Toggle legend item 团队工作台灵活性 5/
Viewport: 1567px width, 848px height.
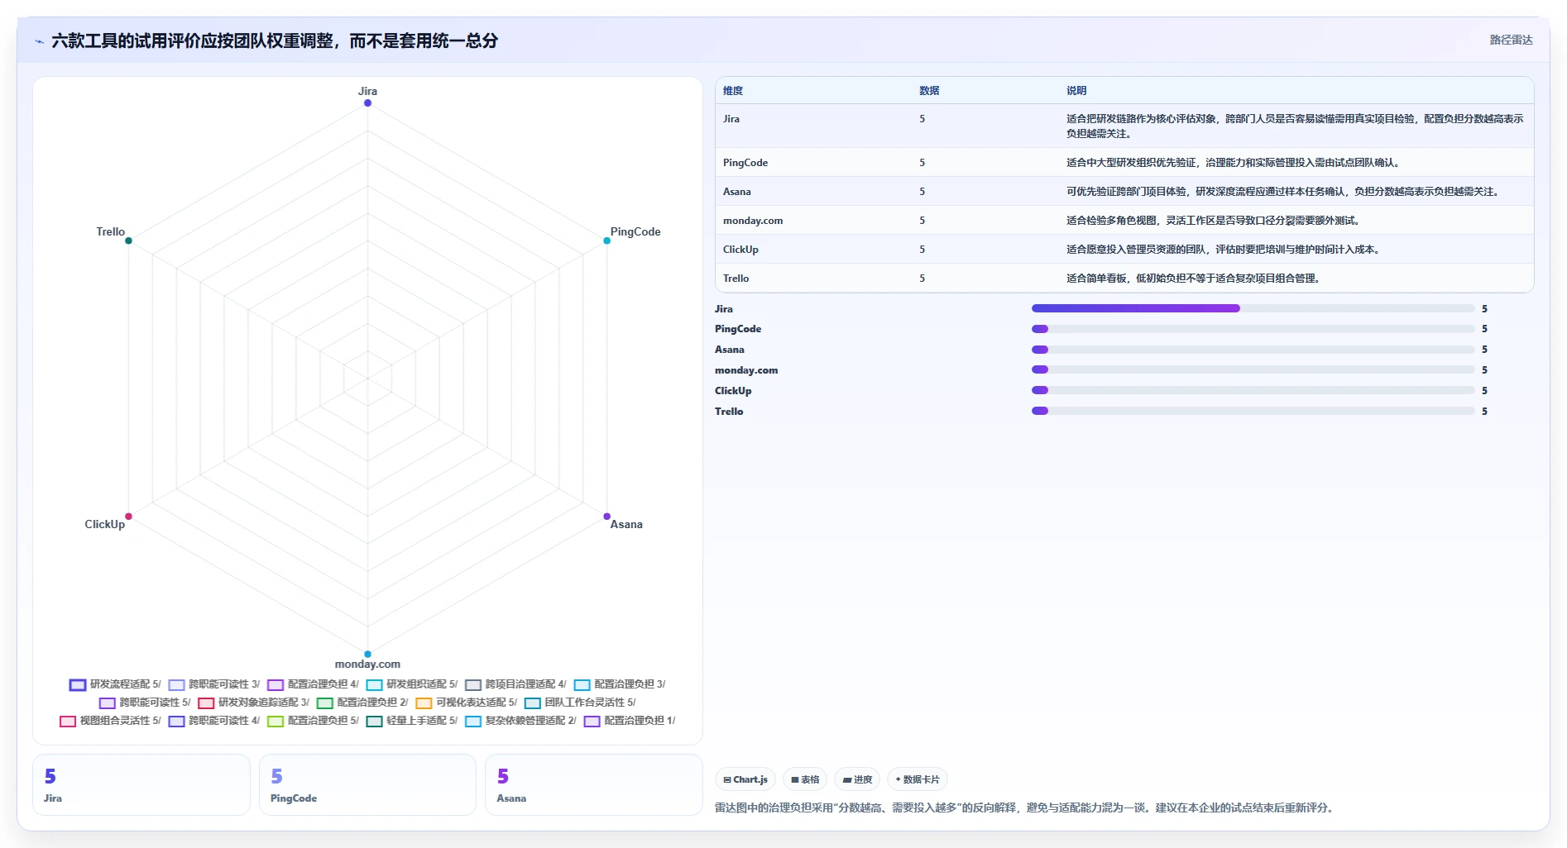(580, 703)
